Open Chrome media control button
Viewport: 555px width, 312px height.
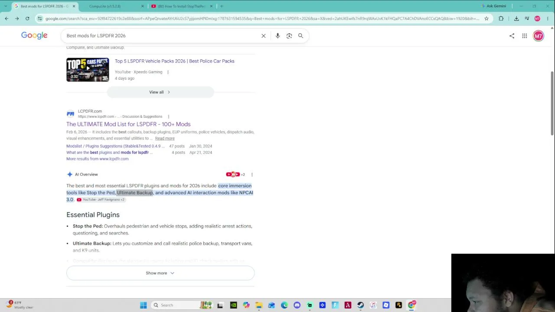tap(527, 19)
